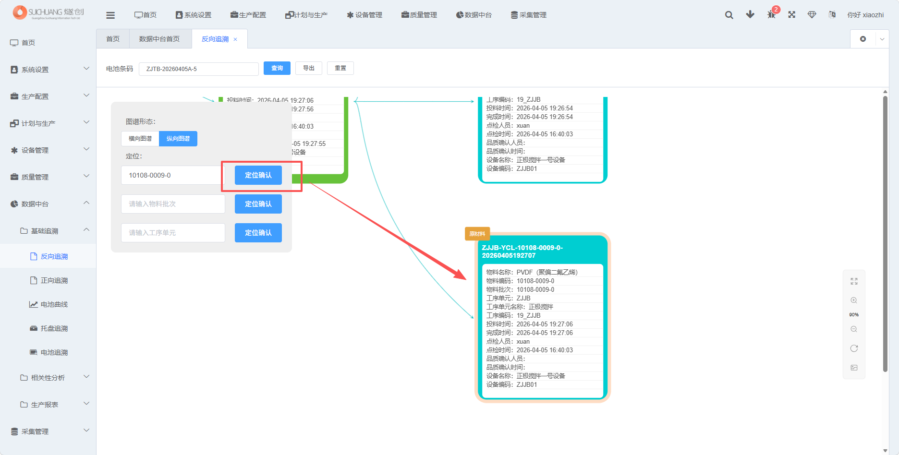Viewport: 899px width, 455px height.
Task: Expand 系统设置 in the sidebar
Action: point(48,70)
